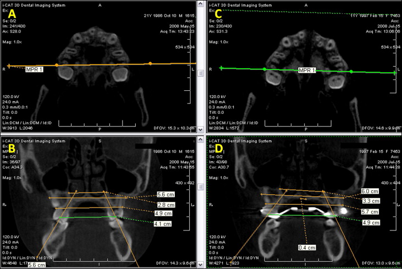The height and width of the screenshot is (269, 402).
Task: Select the MPR 1 label in panel A
Action: point(36,69)
